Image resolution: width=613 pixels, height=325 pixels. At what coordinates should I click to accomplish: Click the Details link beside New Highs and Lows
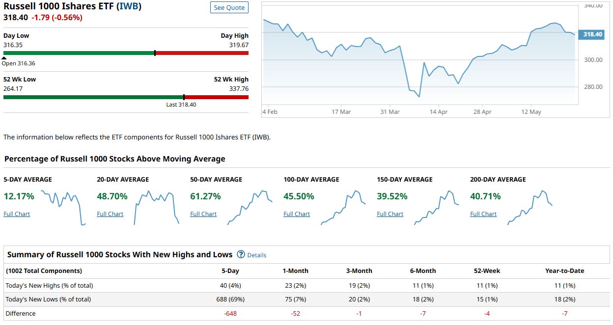pyautogui.click(x=257, y=255)
